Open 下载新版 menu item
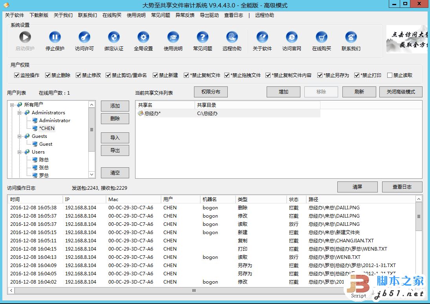Screen dimensions: 430x304 pyautogui.click(x=39, y=15)
